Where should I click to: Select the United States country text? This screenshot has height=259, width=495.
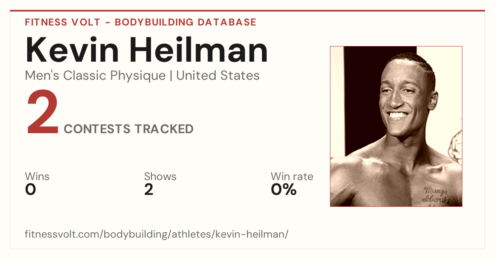click(x=218, y=76)
